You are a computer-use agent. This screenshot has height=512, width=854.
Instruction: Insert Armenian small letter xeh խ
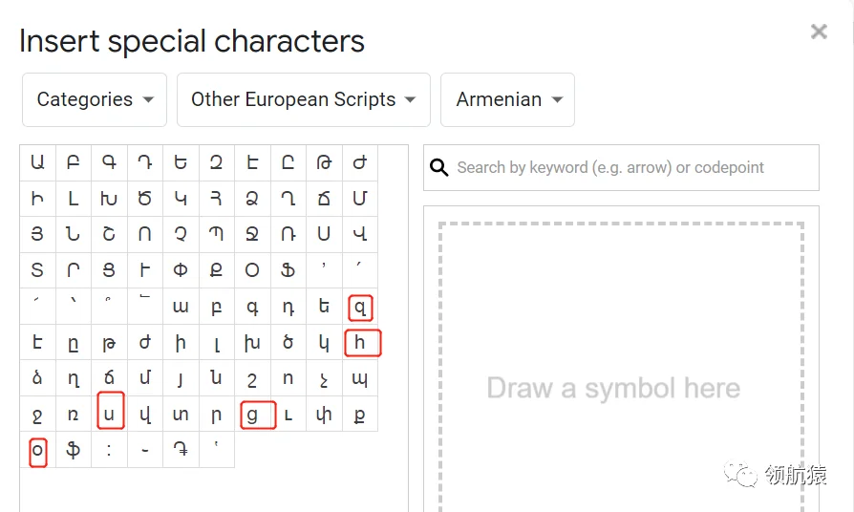[253, 342]
